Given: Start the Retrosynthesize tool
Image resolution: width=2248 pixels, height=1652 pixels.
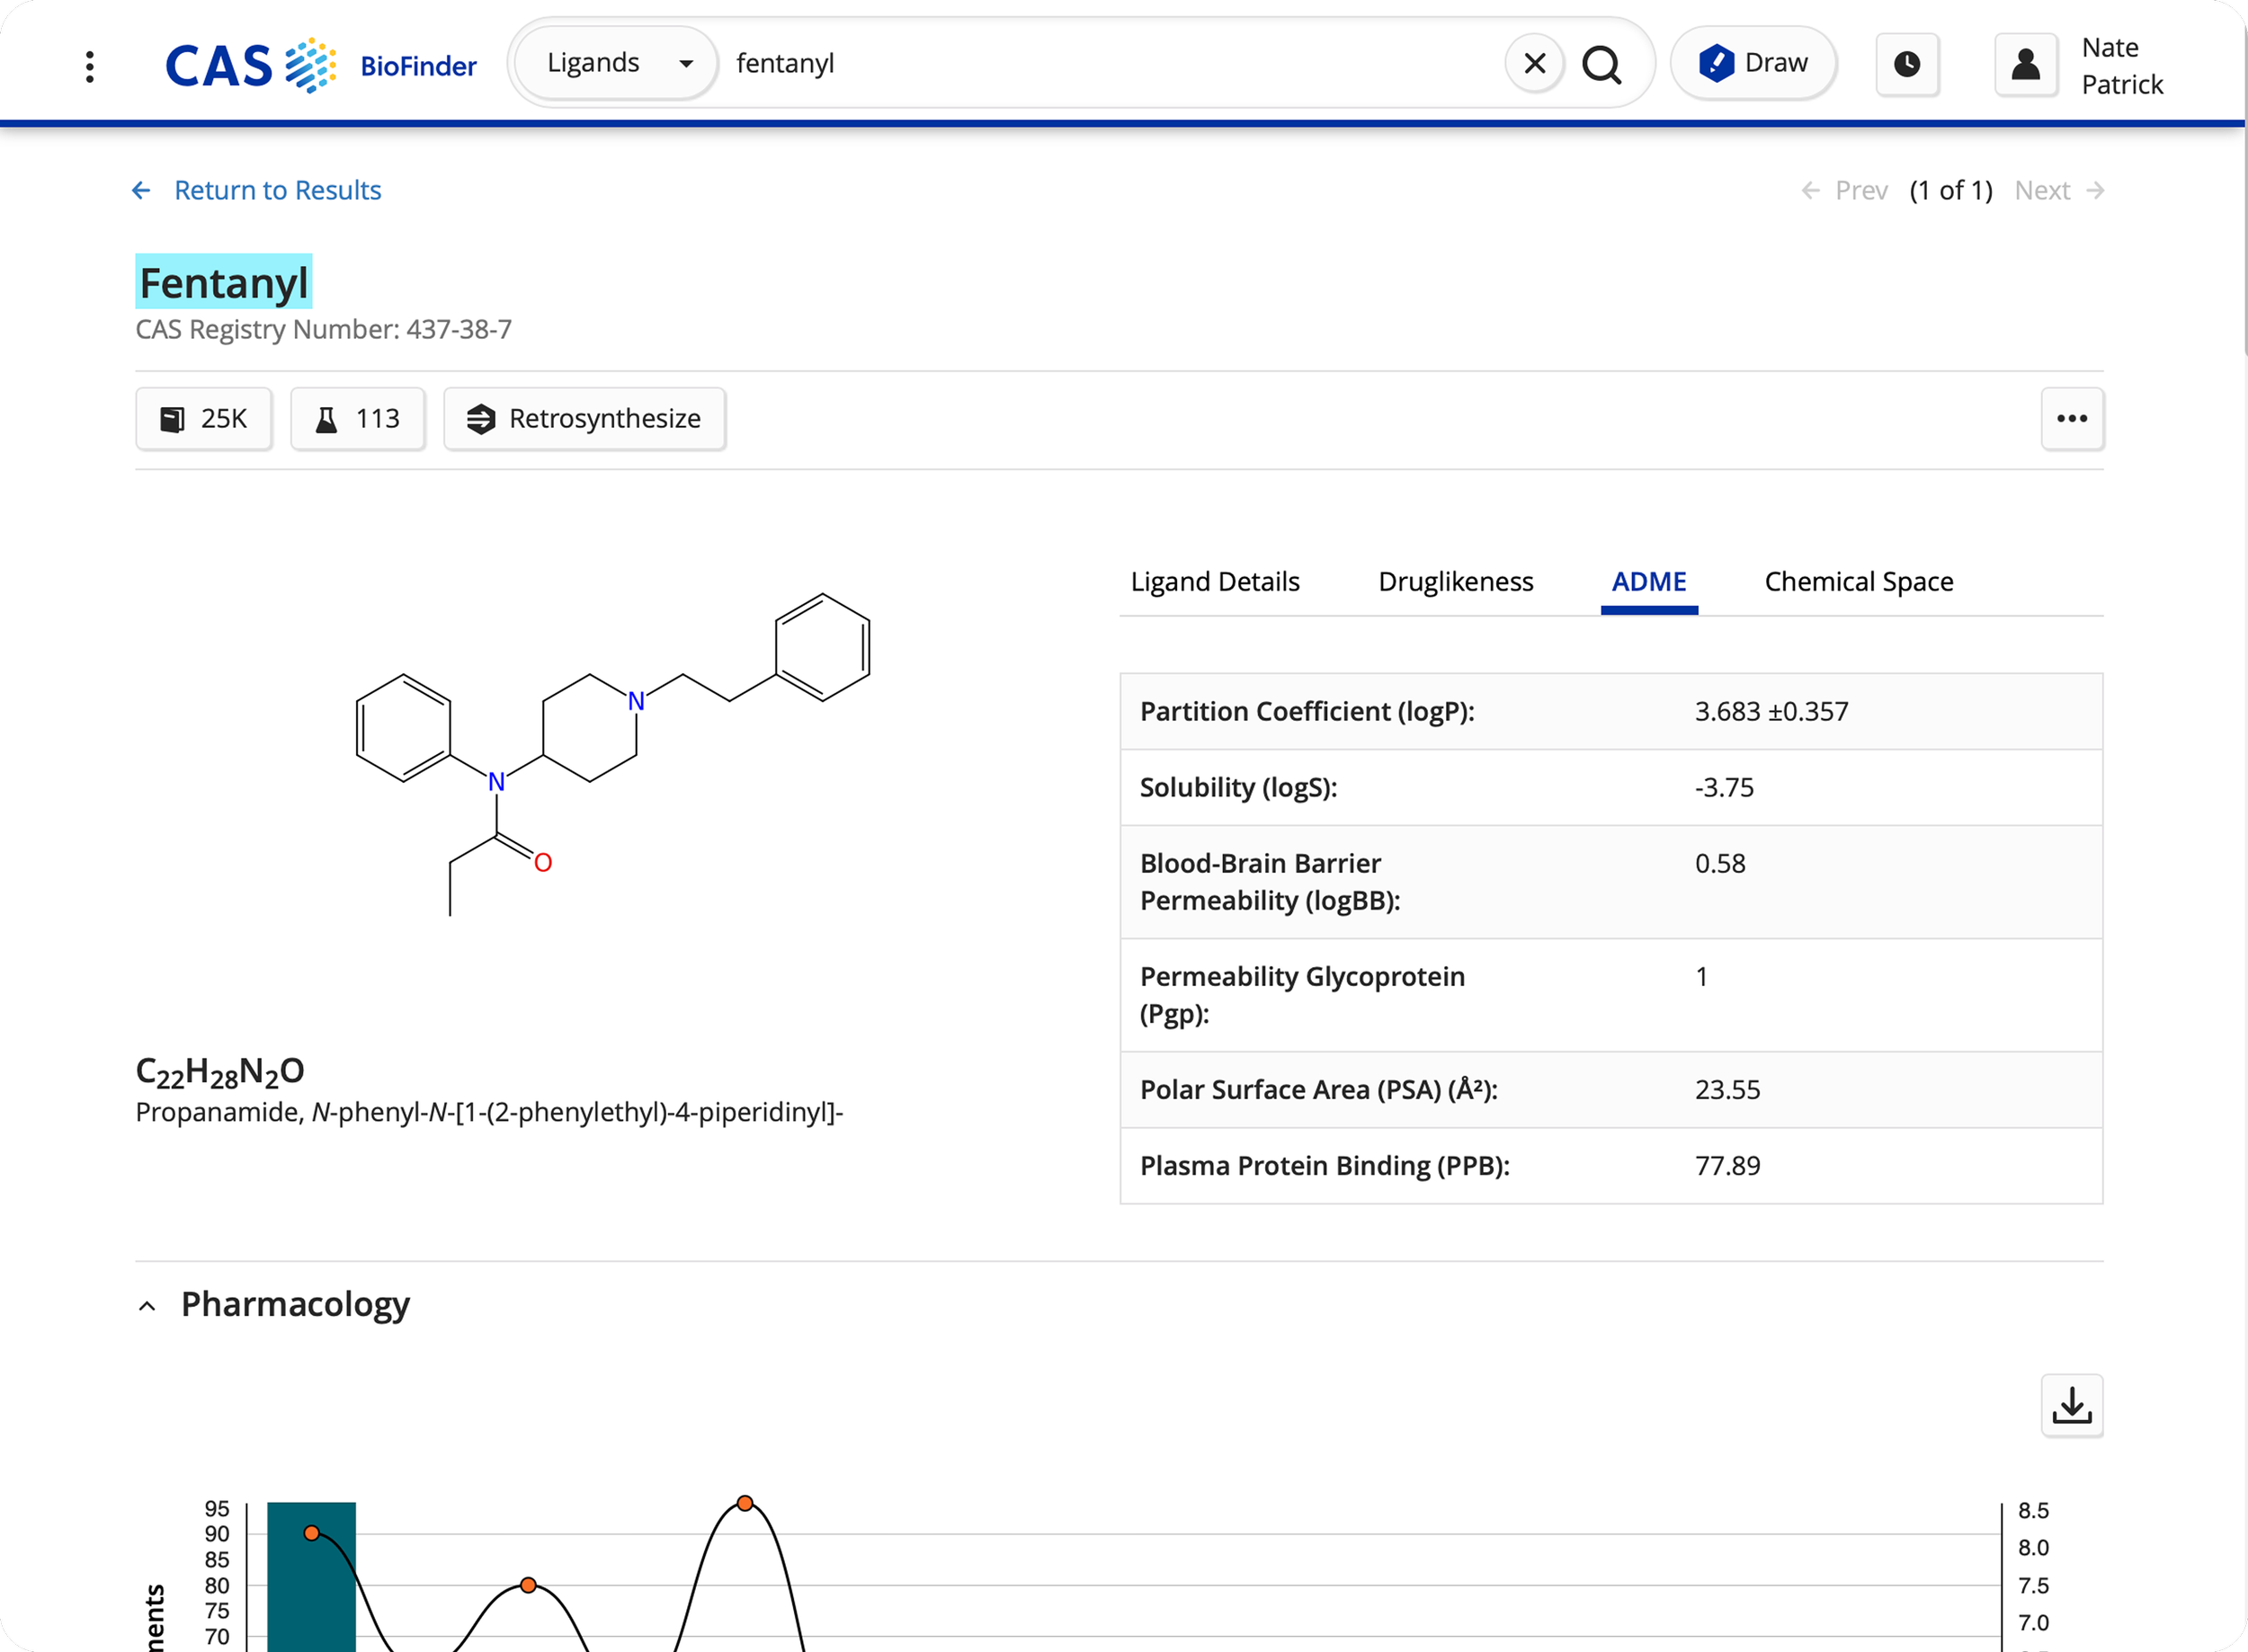Looking at the screenshot, I should point(584,419).
